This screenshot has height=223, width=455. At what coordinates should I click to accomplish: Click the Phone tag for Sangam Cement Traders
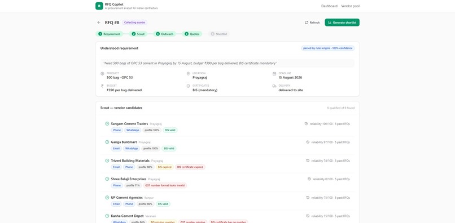(117, 130)
